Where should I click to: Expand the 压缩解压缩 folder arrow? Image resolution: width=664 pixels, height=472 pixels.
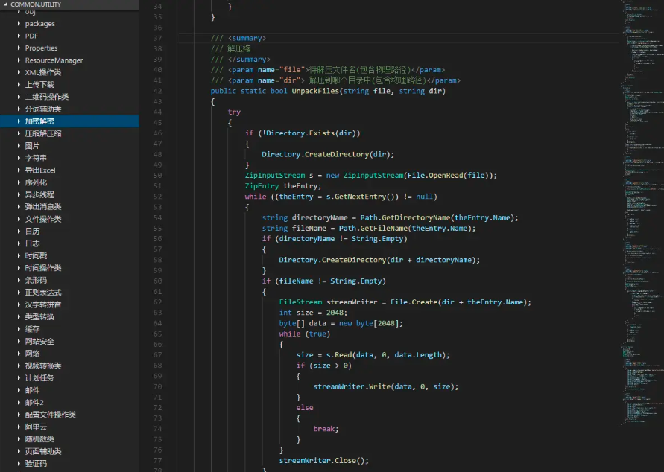[x=19, y=133]
